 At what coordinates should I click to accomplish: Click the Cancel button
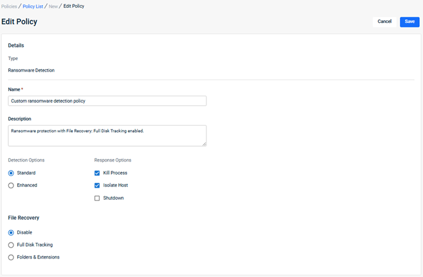tap(384, 22)
